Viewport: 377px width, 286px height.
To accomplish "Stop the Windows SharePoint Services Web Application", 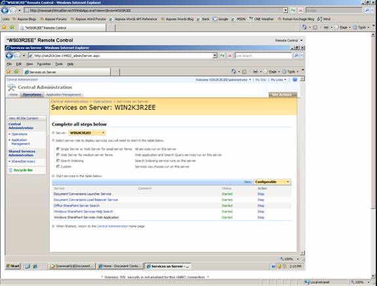I will (x=261, y=217).
